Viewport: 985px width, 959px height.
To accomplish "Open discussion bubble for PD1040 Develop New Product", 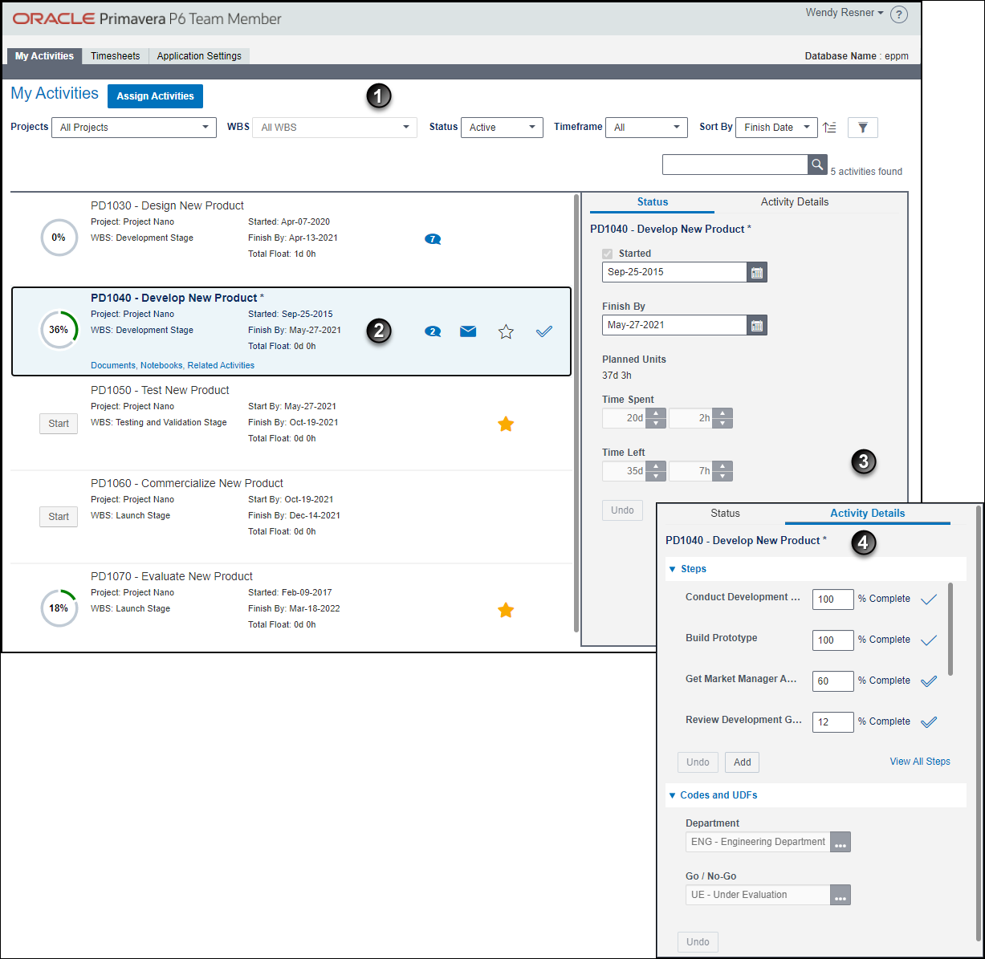I will pyautogui.click(x=433, y=331).
